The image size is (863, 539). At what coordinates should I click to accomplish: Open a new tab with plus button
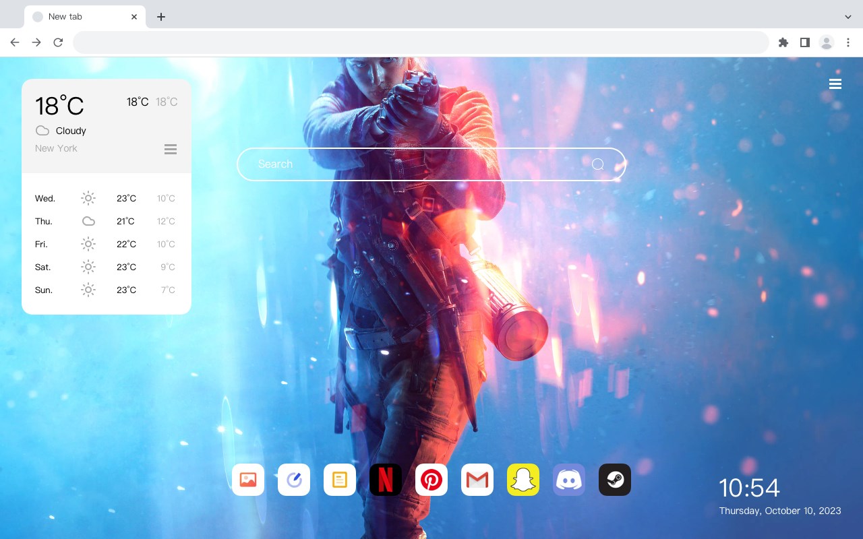click(160, 17)
